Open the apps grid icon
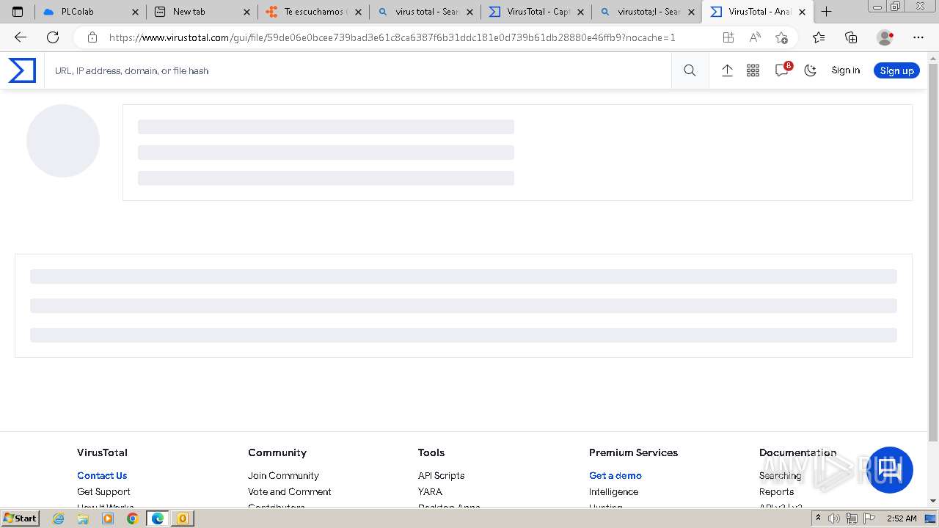Viewport: 939px width, 528px height. pyautogui.click(x=753, y=70)
